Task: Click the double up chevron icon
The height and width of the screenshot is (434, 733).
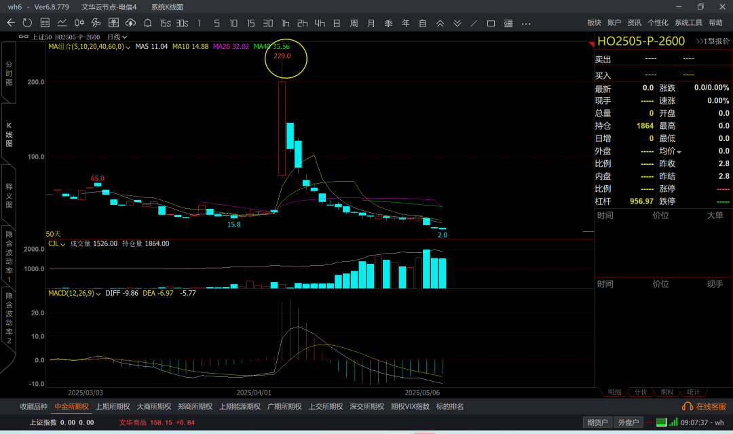Action: click(440, 23)
